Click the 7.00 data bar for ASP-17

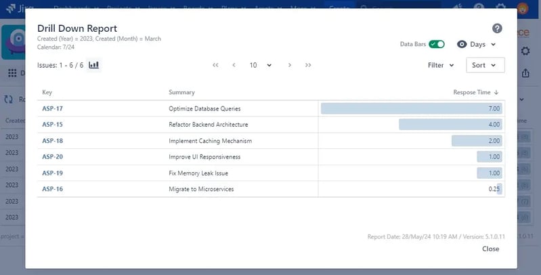tap(411, 108)
